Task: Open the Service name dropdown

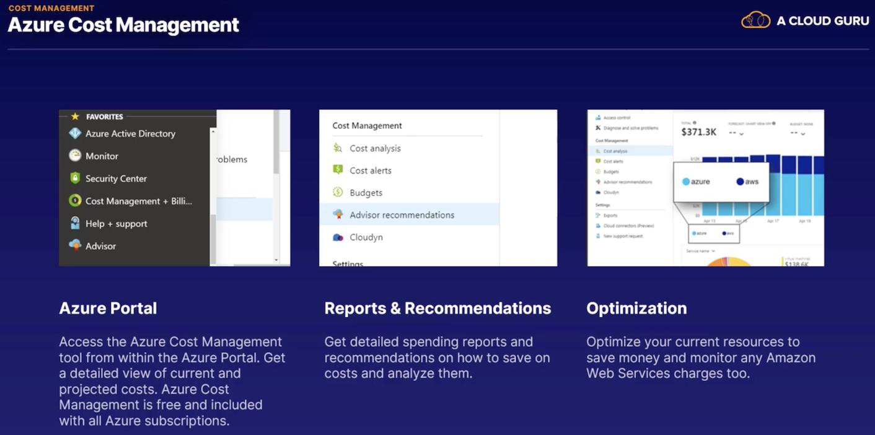Action: point(700,251)
